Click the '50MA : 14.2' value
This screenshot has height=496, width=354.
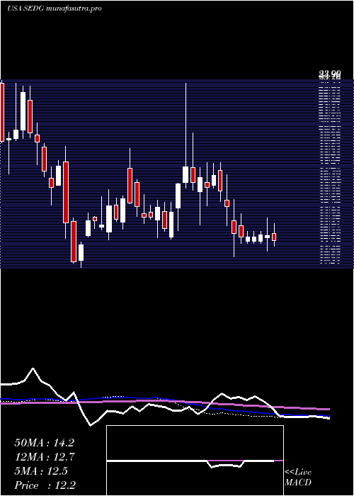point(44,443)
